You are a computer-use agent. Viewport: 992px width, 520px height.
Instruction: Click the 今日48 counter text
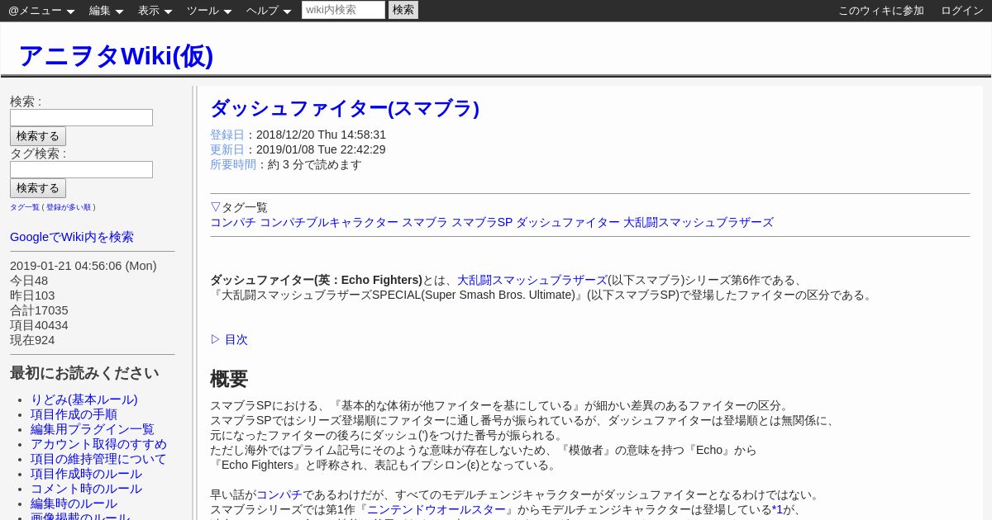click(x=29, y=281)
